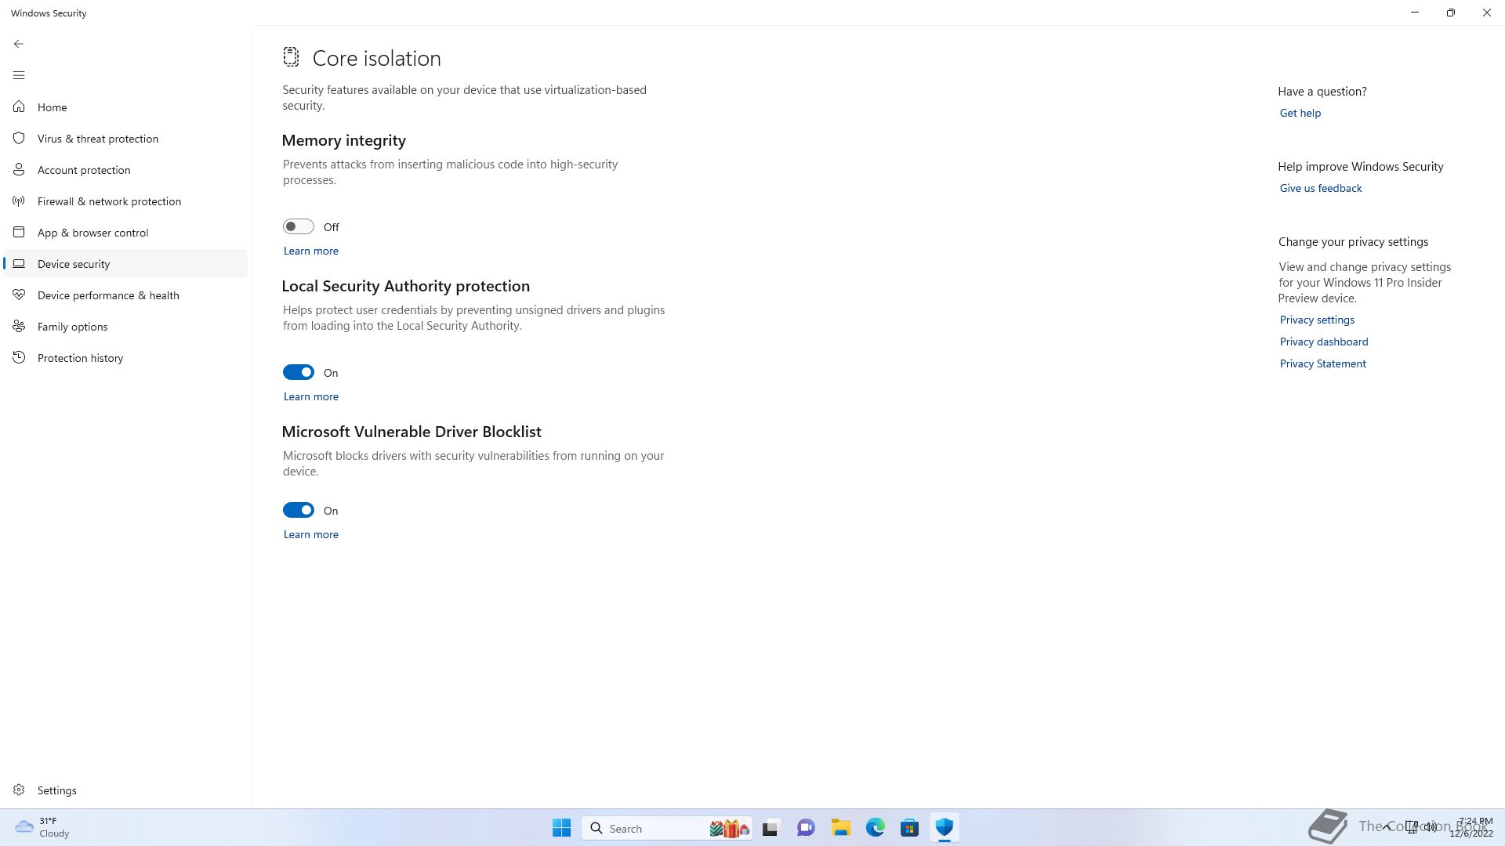
Task: Click the Family options people icon
Action: click(19, 326)
